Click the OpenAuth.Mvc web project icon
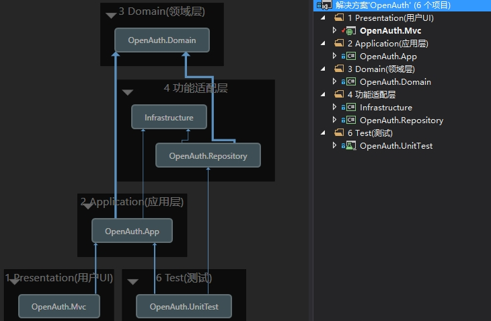The image size is (491, 321). pos(349,31)
